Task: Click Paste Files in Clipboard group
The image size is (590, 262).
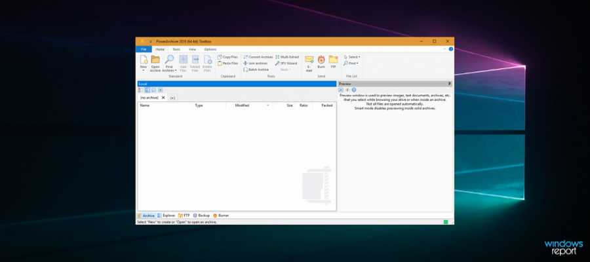Action: click(227, 64)
